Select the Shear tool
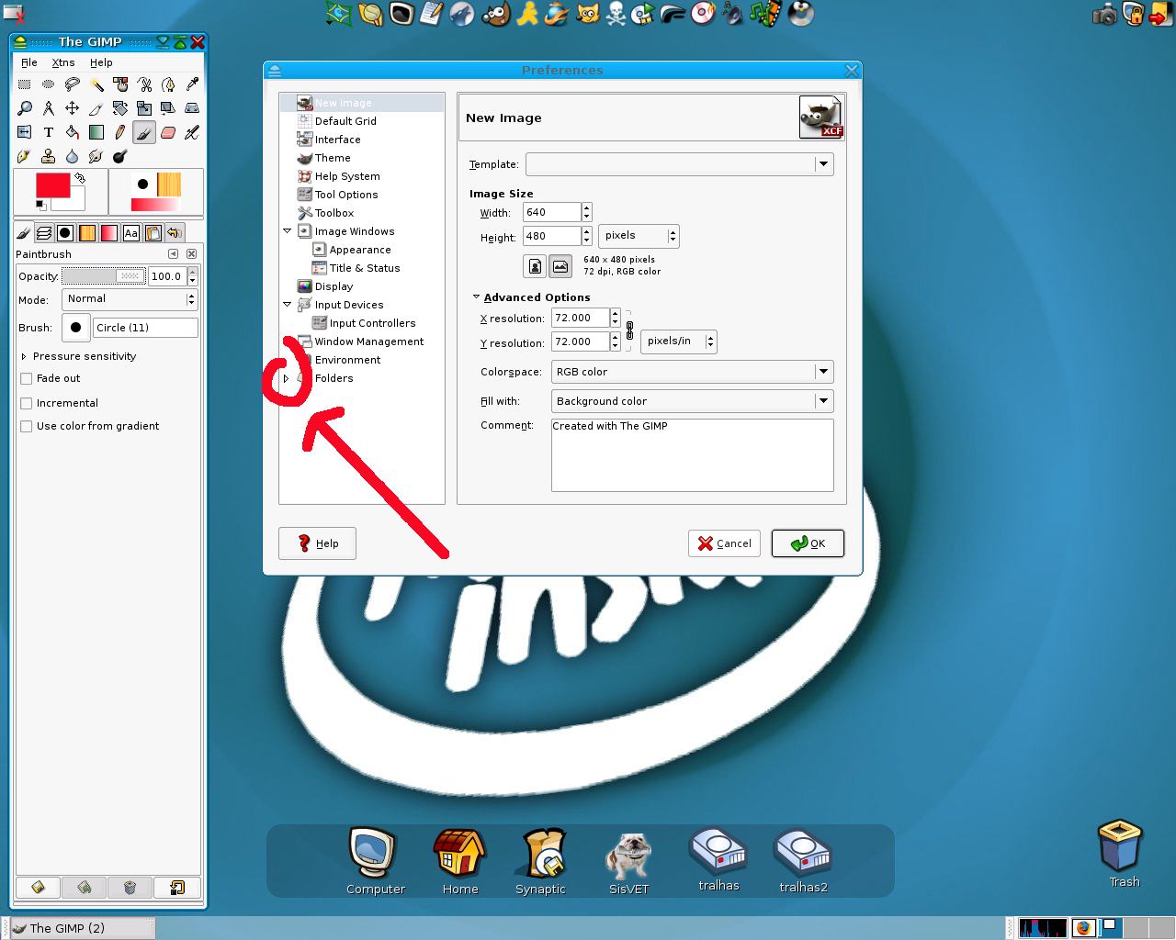Viewport: 1176px width, 940px height. point(168,108)
